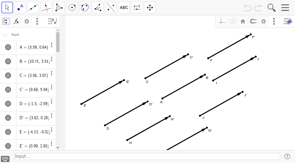The height and width of the screenshot is (163, 295).
Task: Click the home standard view button
Action: pyautogui.click(x=243, y=21)
